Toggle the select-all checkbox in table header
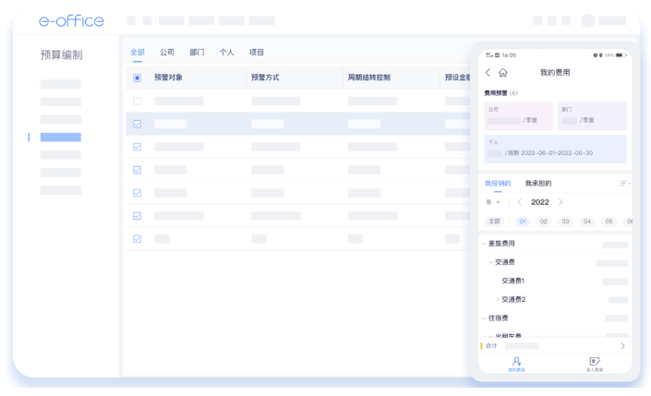This screenshot has width=651, height=396. pyautogui.click(x=137, y=78)
